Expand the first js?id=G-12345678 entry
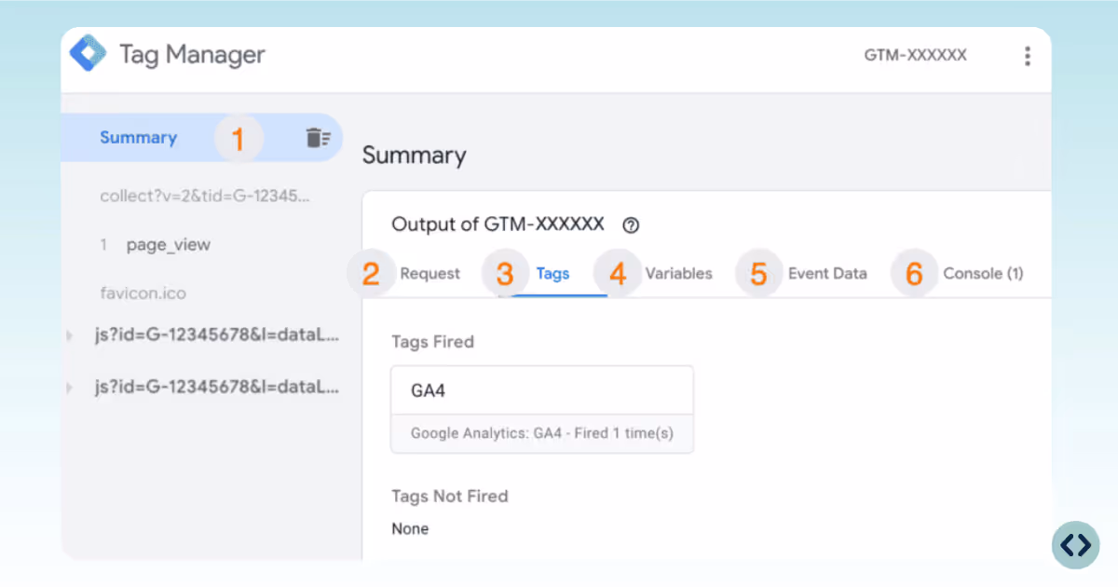1118x587 pixels. click(69, 335)
